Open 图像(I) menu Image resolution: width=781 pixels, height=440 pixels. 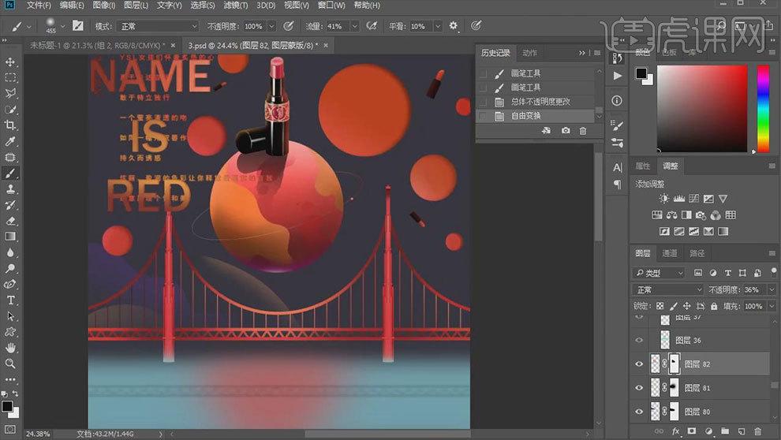[x=103, y=5]
